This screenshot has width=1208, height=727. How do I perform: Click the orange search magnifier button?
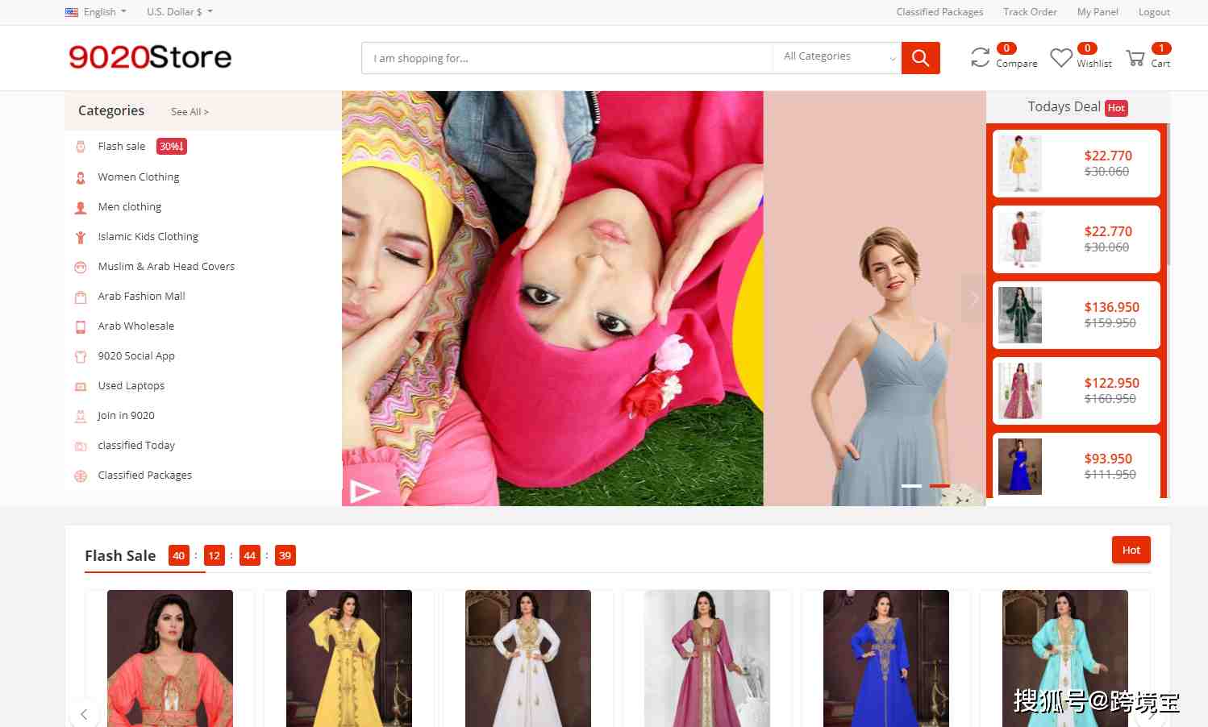tap(920, 58)
